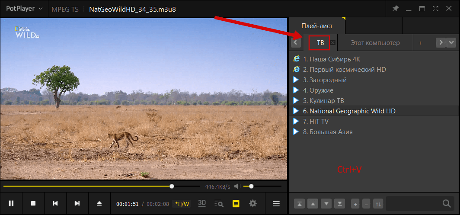
Task: Click the eject/open file icon
Action: coord(99,203)
